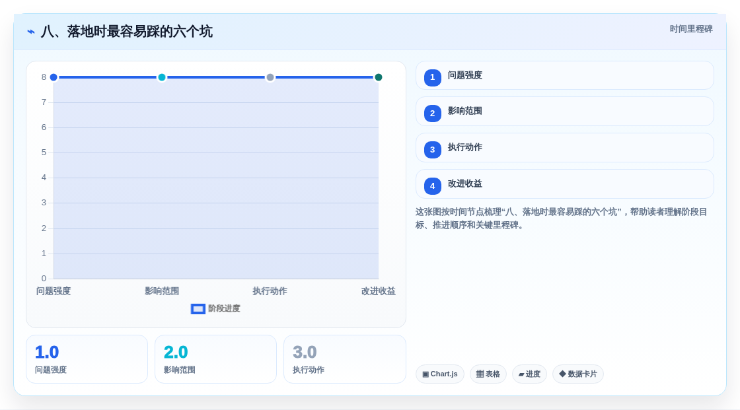Click the number 1 badge icon

(x=432, y=77)
